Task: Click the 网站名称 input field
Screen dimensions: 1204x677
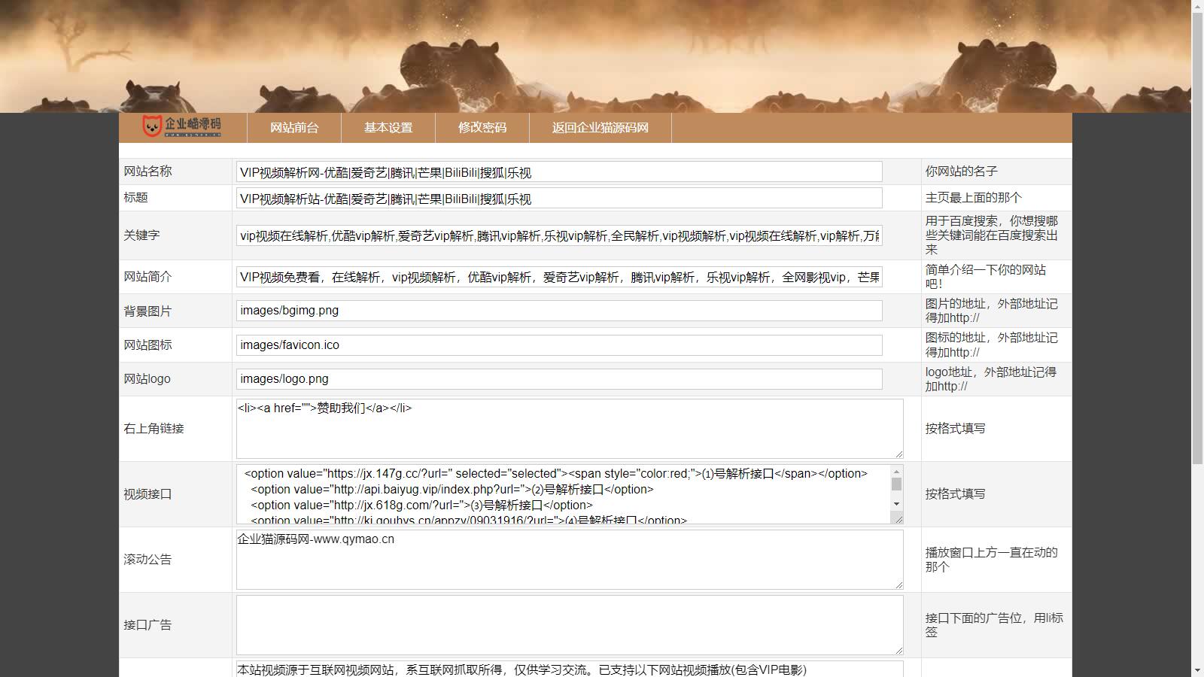Action: click(x=558, y=172)
